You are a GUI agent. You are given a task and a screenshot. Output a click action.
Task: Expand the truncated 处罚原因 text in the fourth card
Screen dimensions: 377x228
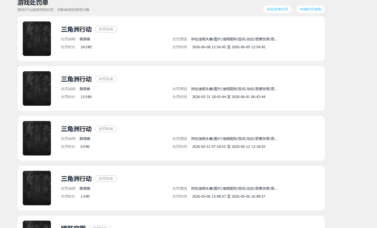[234, 188]
